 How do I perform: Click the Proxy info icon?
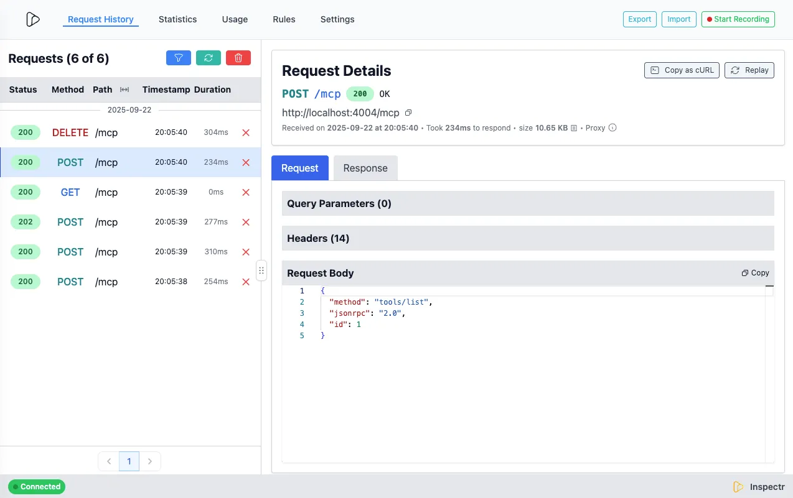coord(612,128)
